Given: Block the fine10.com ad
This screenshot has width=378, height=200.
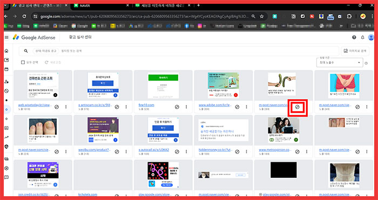Looking at the screenshot, I should click(177, 107).
